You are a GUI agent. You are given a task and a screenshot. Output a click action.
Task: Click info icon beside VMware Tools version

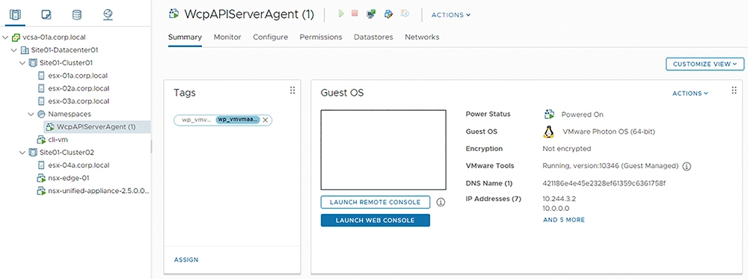[687, 166]
